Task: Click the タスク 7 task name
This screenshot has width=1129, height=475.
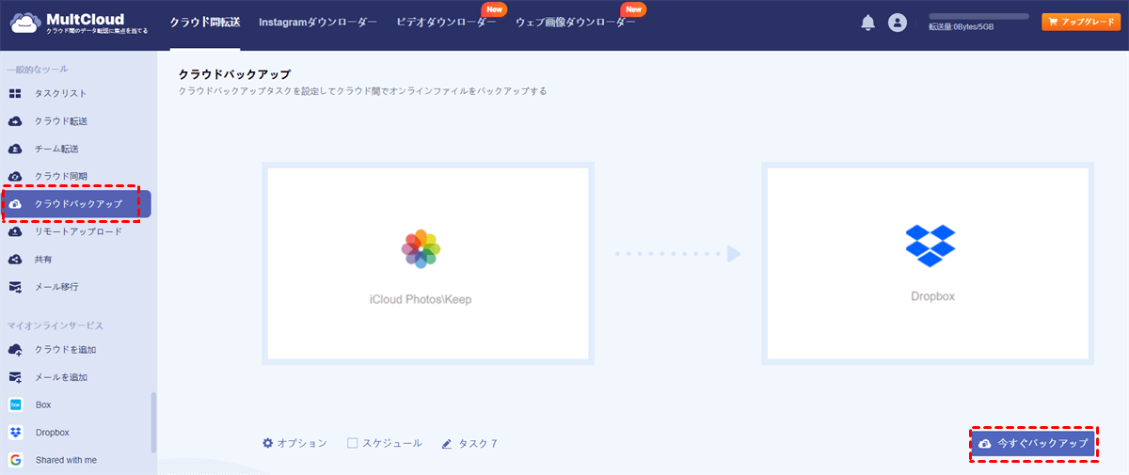Action: click(477, 443)
